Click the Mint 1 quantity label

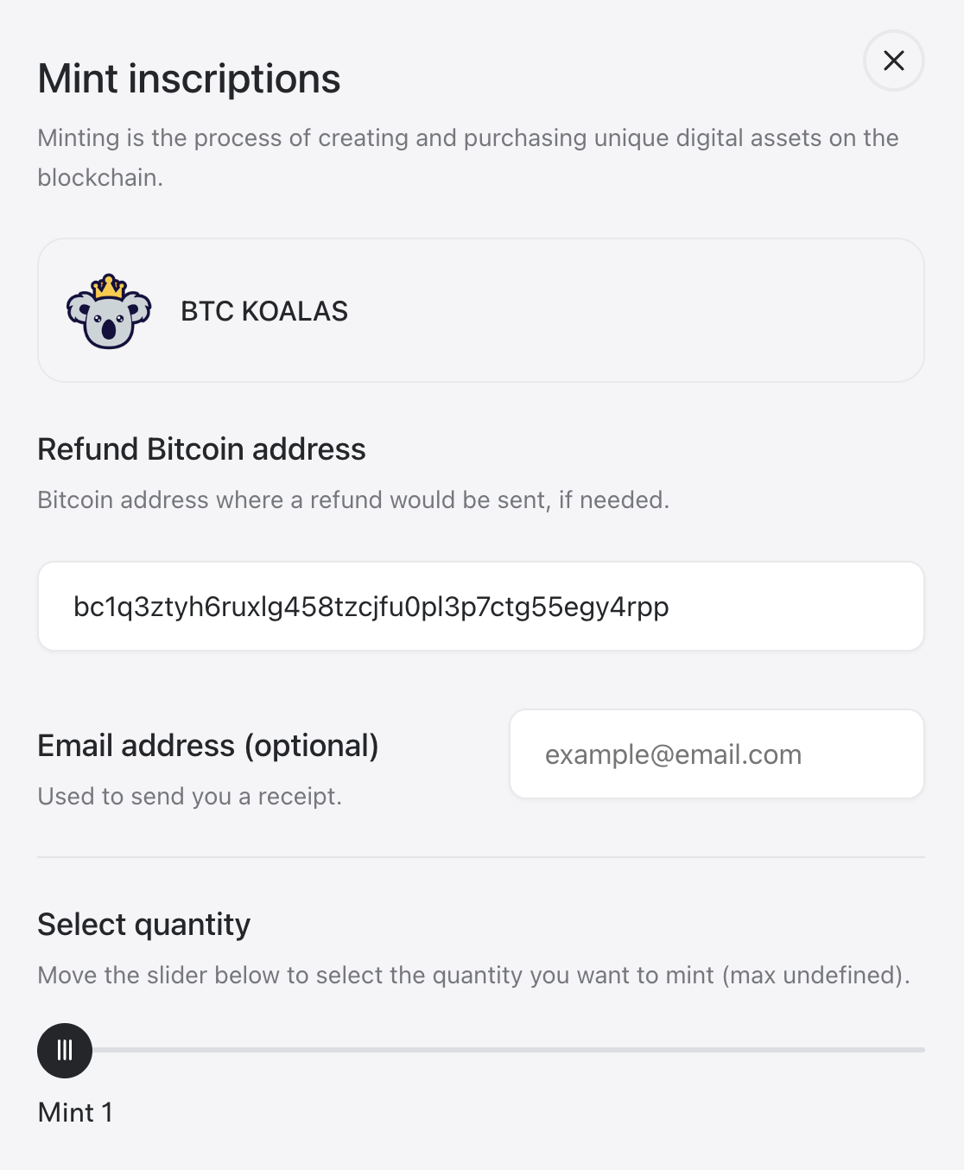[75, 1112]
